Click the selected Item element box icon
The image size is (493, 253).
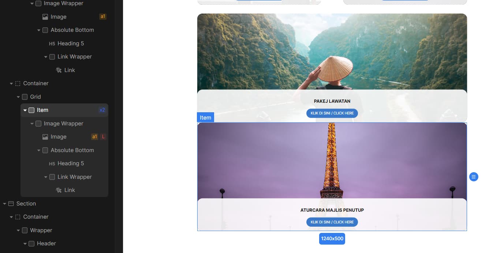click(31, 110)
